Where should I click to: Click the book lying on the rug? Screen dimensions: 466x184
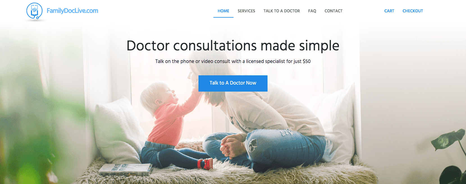(125, 169)
